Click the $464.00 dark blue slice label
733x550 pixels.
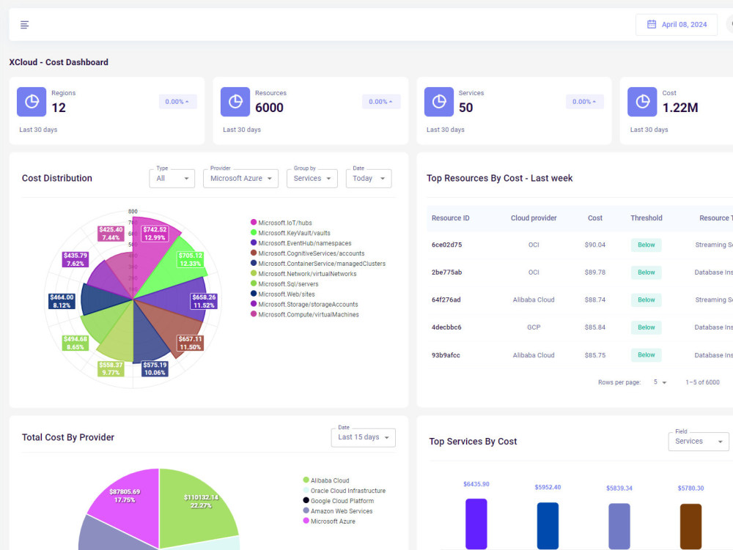pyautogui.click(x=62, y=301)
